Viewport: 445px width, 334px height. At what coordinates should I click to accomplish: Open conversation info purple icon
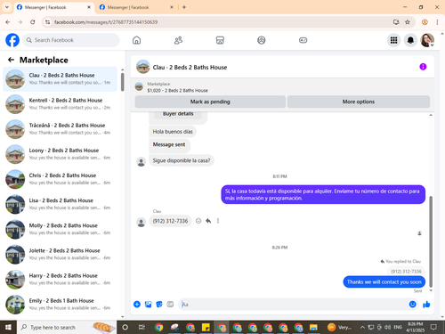tap(423, 67)
